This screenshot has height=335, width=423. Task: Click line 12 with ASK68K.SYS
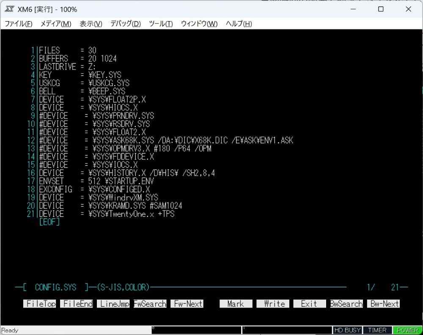[x=166, y=140]
